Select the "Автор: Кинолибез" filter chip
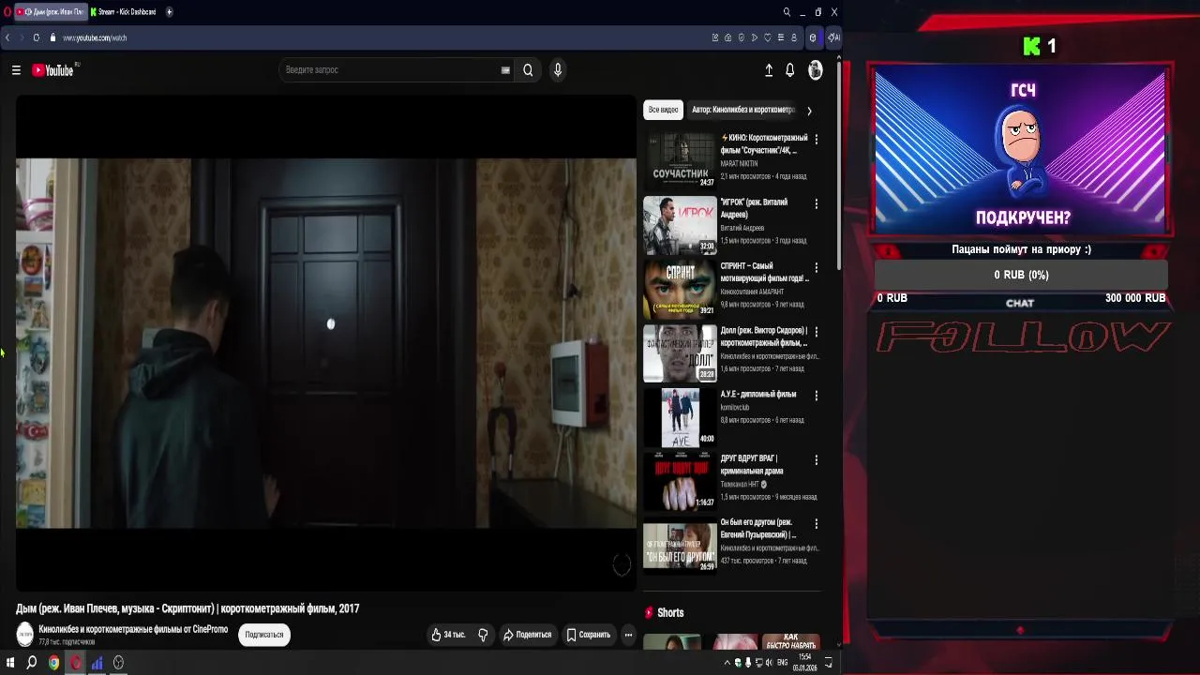 [743, 110]
